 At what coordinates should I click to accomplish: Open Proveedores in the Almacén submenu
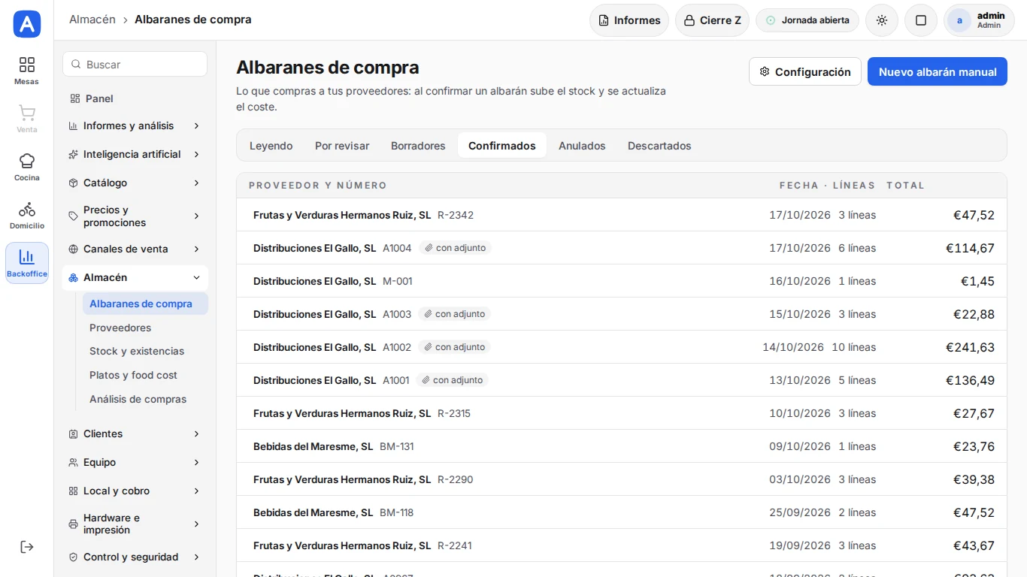tap(145, 328)
